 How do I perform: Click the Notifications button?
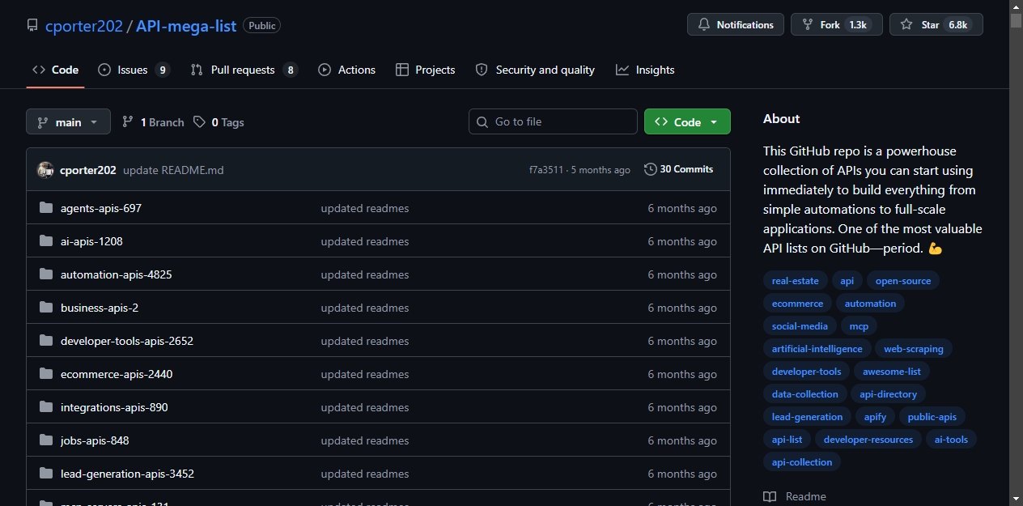pyautogui.click(x=736, y=24)
